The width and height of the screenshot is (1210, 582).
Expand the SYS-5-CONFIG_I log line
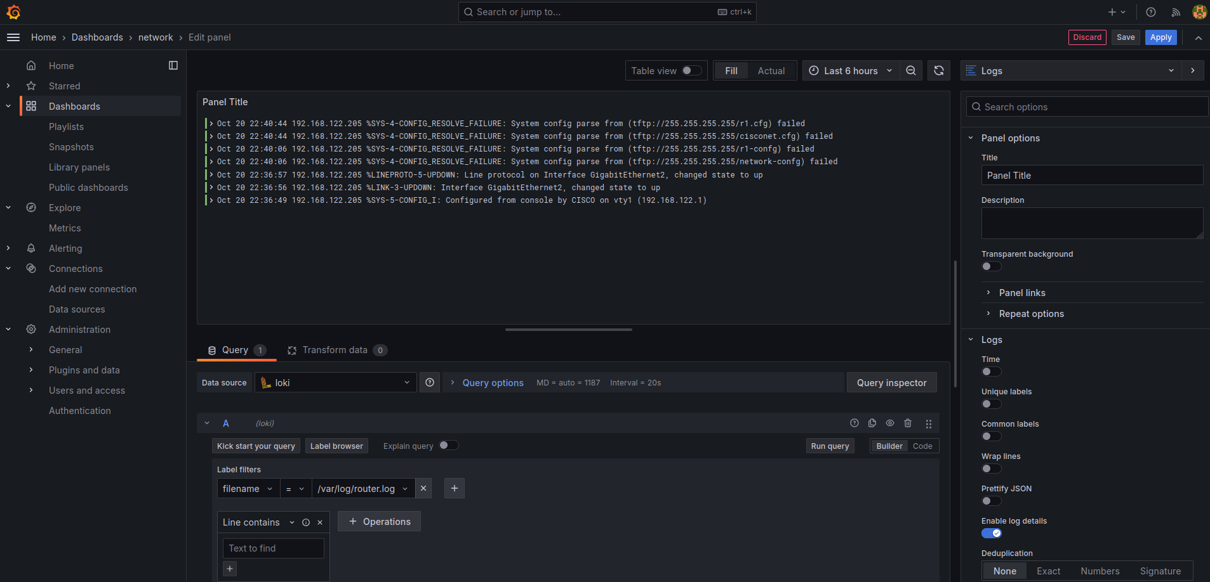[211, 200]
